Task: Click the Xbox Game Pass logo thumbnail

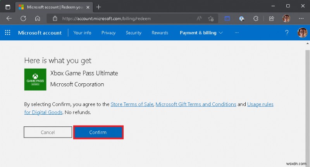Action: pos(35,79)
